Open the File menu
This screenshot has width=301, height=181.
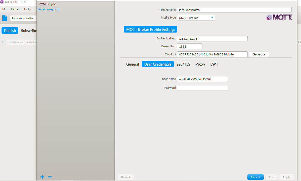pos(4,9)
